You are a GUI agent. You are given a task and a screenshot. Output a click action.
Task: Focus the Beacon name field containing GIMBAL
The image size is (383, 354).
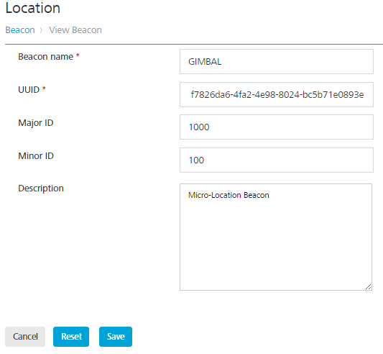click(277, 62)
